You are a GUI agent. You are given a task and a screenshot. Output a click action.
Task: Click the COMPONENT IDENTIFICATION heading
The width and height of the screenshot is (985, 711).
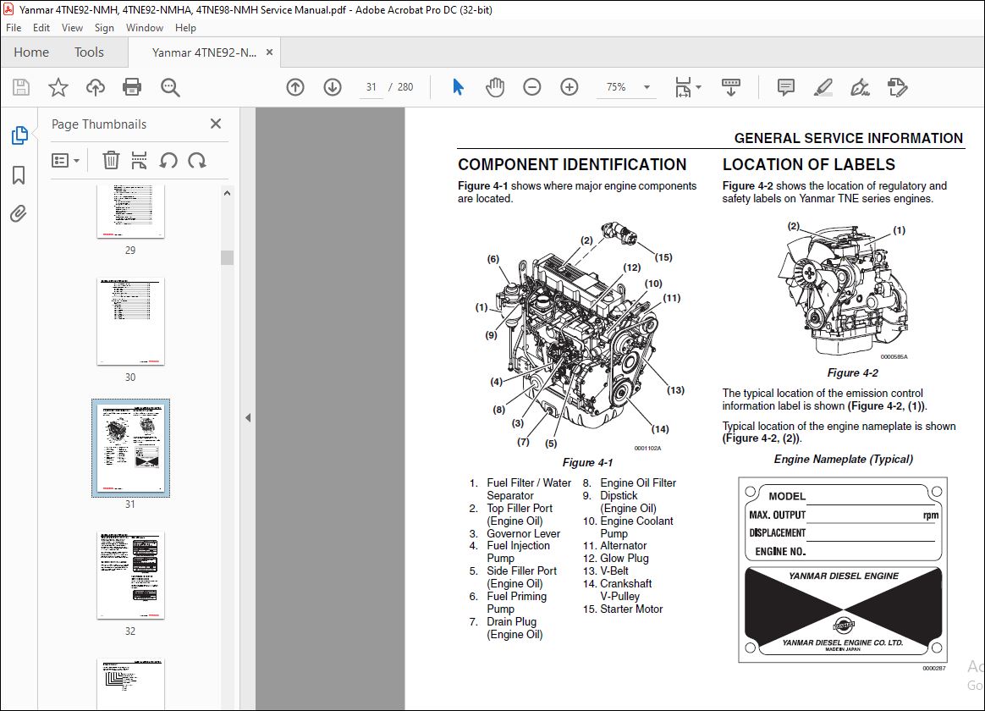point(572,164)
